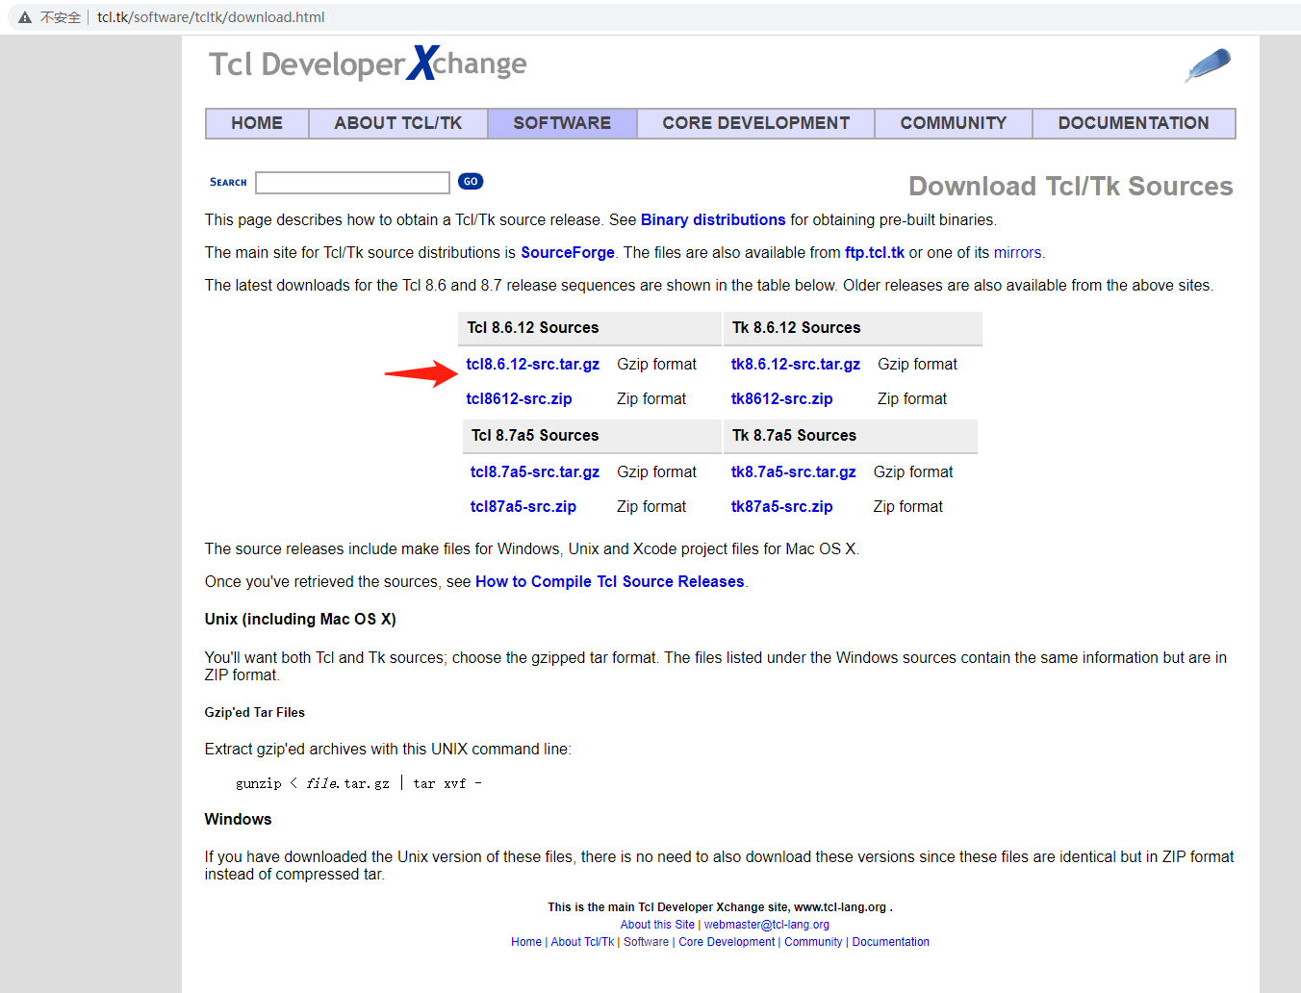Click the Unix (including Mac OS X) heading

300,619
